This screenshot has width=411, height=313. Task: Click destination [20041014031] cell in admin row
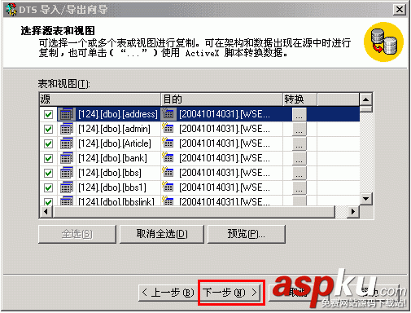225,129
